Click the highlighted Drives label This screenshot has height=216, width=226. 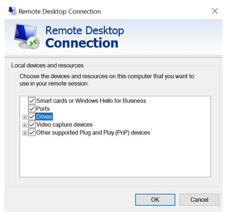pyautogui.click(x=44, y=117)
